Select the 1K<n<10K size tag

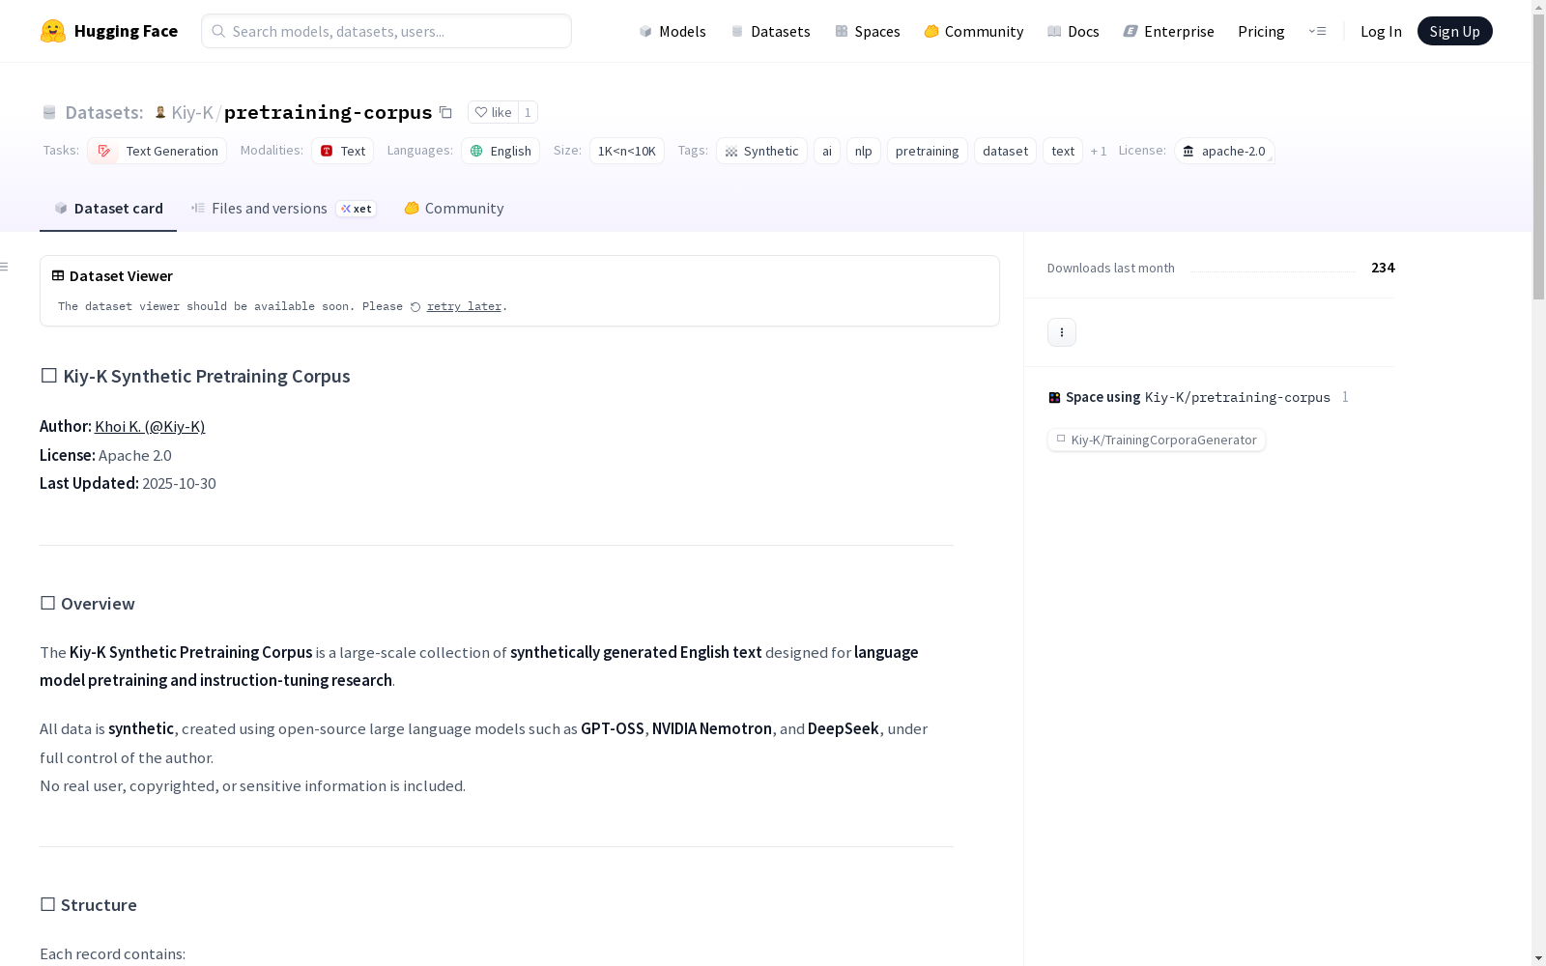coord(627,151)
